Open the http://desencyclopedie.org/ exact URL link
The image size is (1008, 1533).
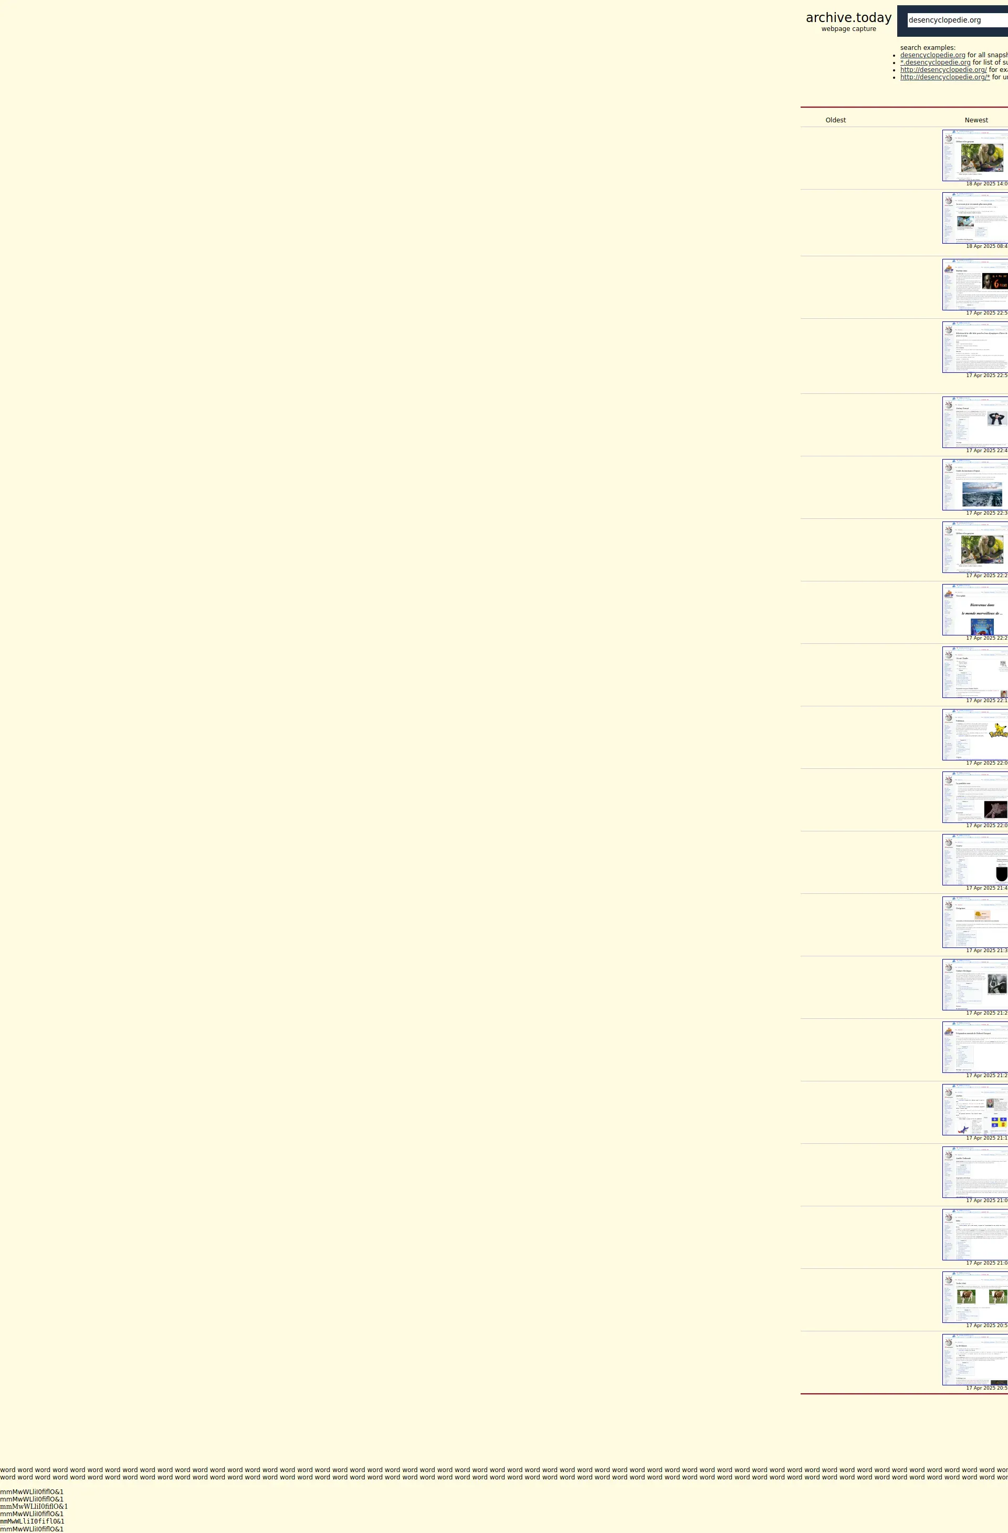pyautogui.click(x=943, y=69)
